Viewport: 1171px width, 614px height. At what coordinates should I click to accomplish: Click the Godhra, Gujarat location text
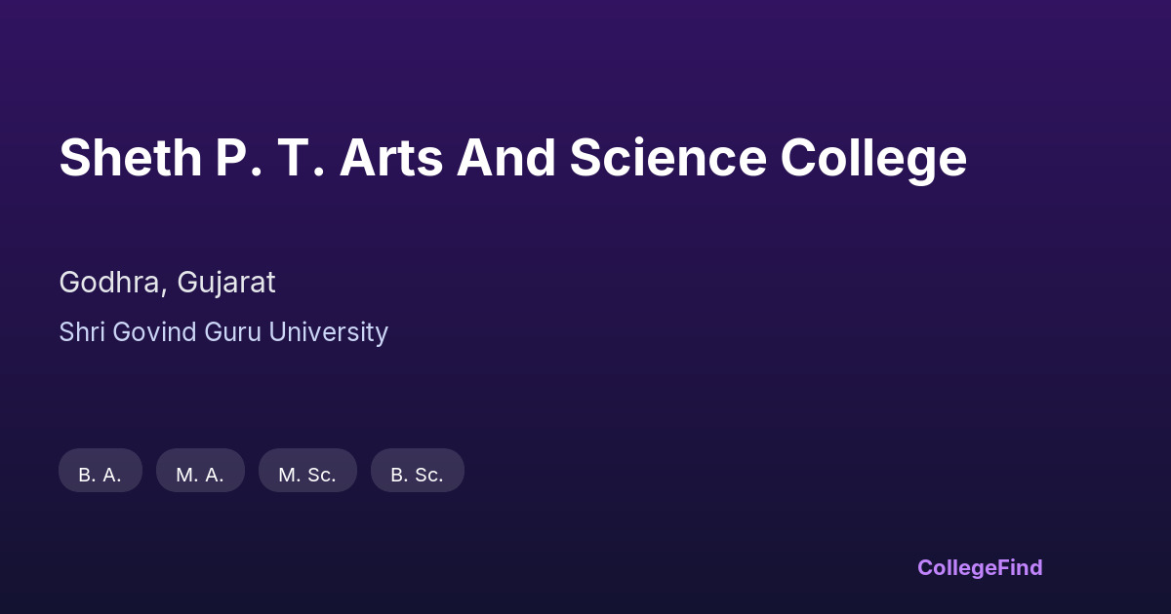167,283
